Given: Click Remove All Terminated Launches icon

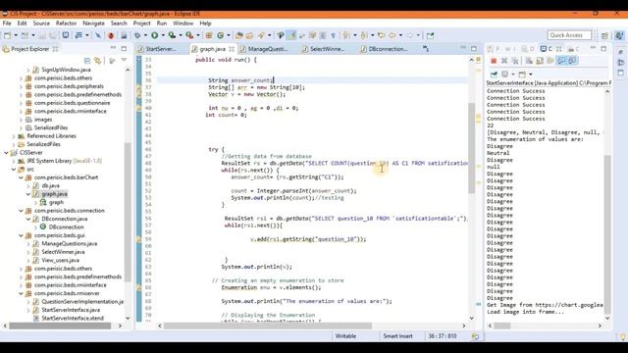Looking at the screenshot, I should tap(515, 61).
